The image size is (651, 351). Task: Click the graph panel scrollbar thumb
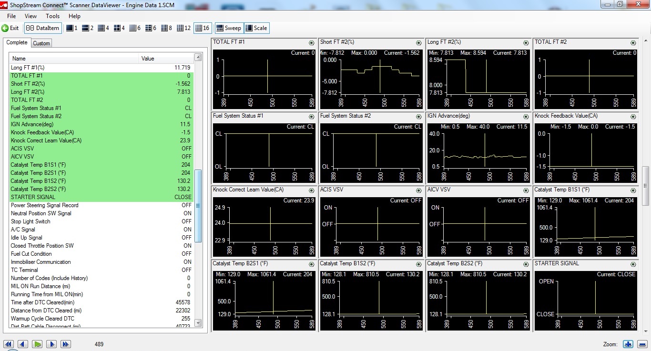[646, 186]
